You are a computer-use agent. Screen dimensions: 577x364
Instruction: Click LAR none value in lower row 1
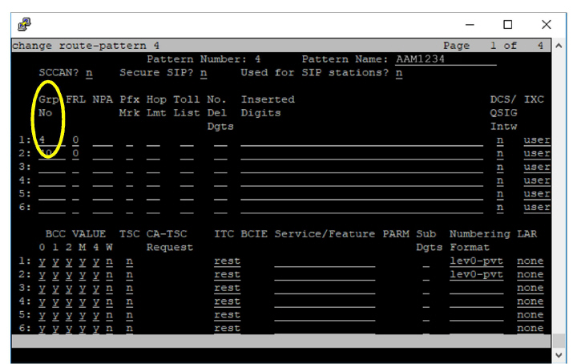tap(531, 261)
